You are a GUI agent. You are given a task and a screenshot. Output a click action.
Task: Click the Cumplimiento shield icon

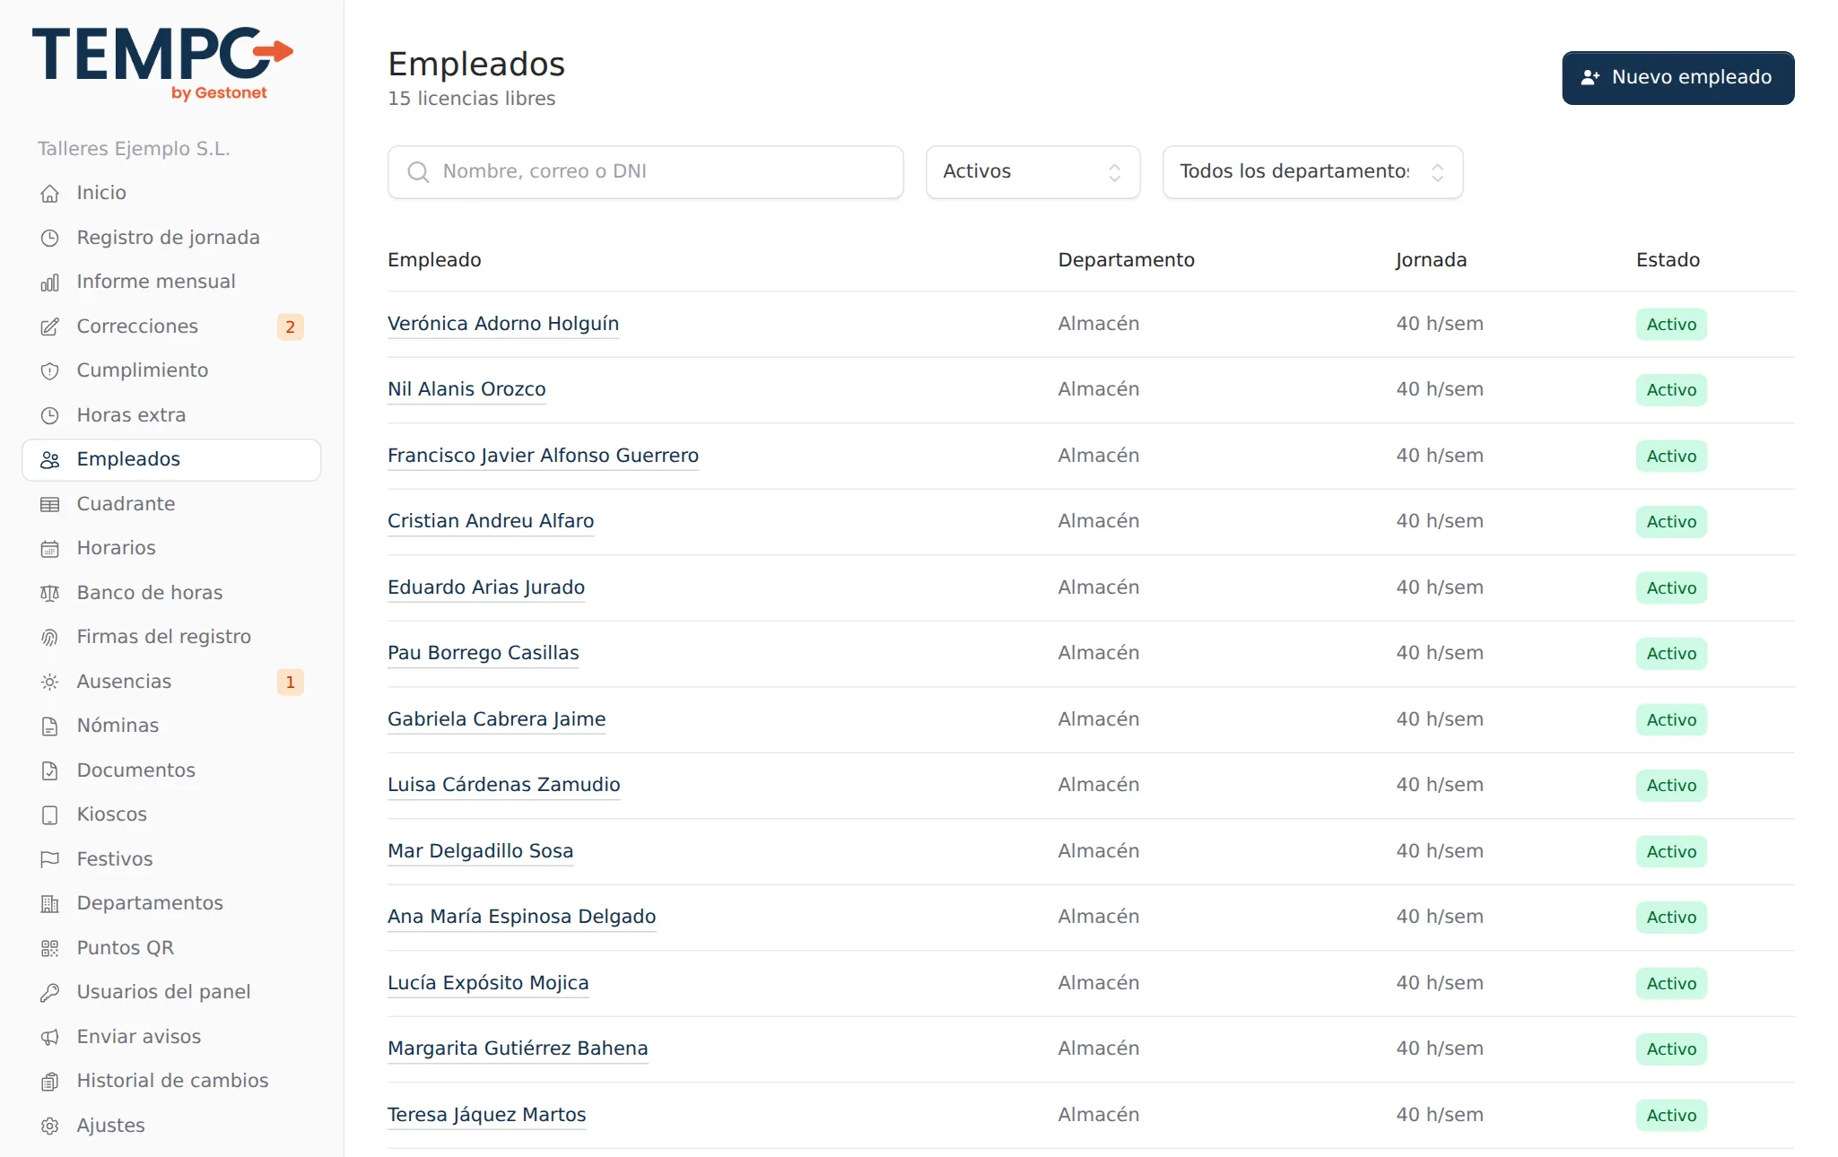click(50, 370)
